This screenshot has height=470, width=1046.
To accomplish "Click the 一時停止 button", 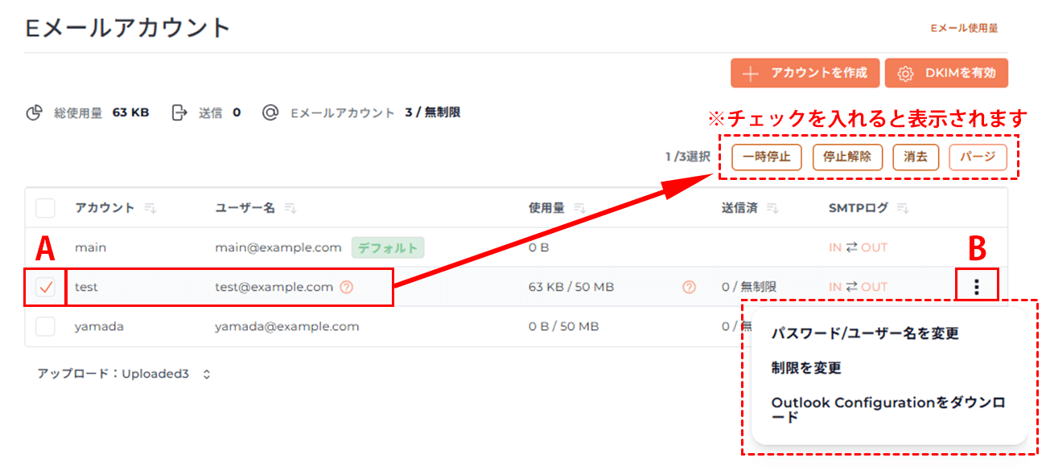I will pos(766,157).
